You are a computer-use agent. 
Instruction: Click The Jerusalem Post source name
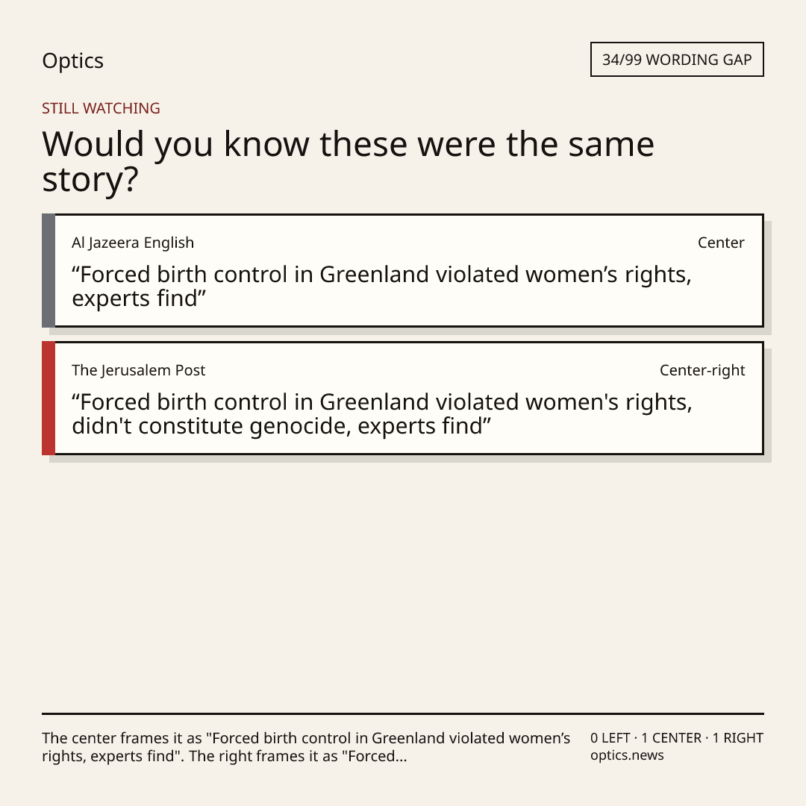click(138, 370)
